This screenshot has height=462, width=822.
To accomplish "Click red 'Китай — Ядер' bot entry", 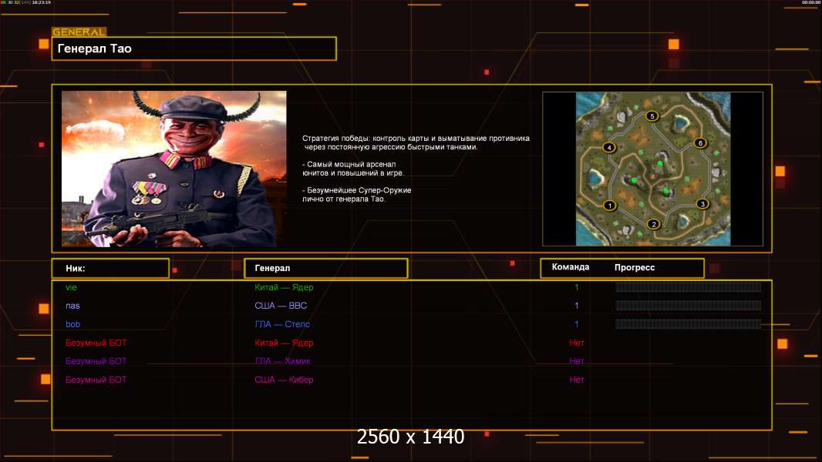I will pos(284,343).
